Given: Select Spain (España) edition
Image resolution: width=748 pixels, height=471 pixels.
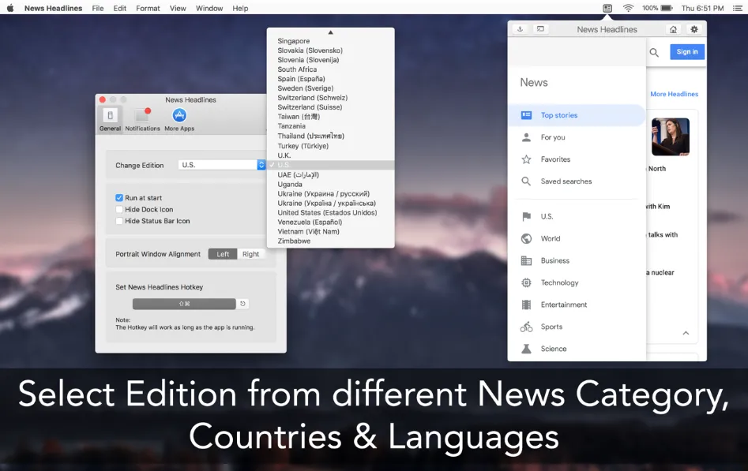Looking at the screenshot, I should (x=331, y=79).
